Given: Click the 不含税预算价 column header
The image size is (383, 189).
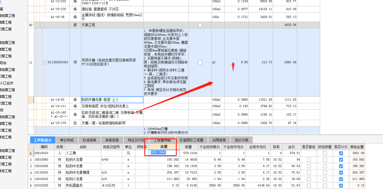Looking at the screenshot, I should click(210, 147).
